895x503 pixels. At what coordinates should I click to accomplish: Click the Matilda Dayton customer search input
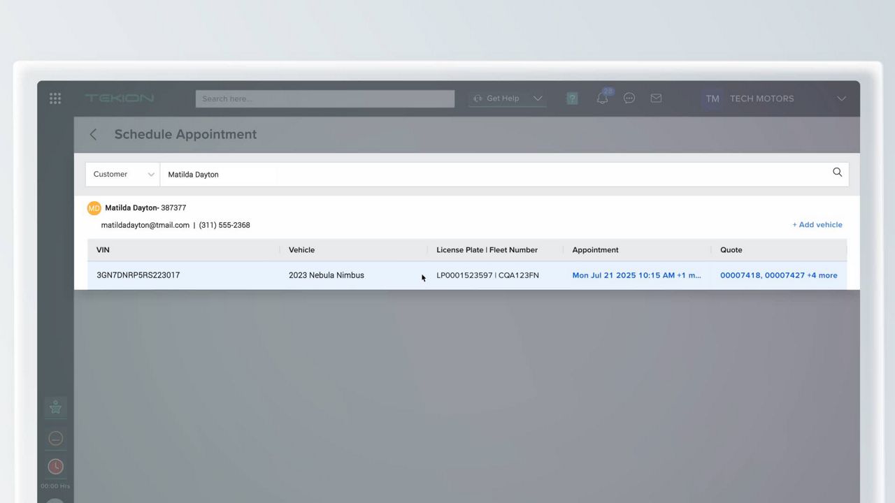click(x=489, y=175)
